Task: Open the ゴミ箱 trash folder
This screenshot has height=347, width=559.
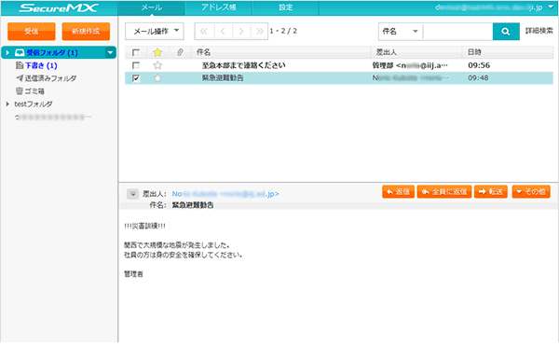Action: coord(34,91)
